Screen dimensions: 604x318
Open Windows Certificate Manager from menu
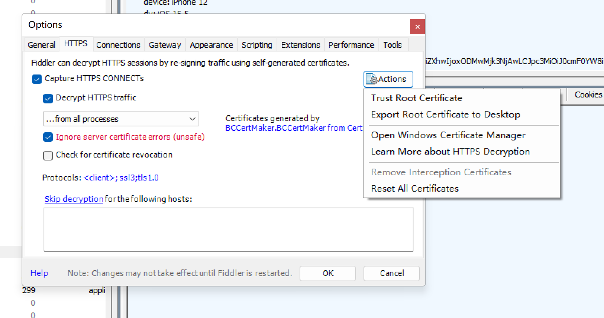(x=448, y=135)
